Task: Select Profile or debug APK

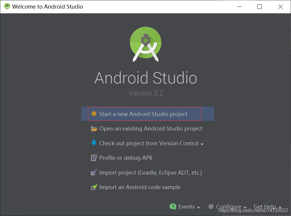Action: tap(126, 158)
